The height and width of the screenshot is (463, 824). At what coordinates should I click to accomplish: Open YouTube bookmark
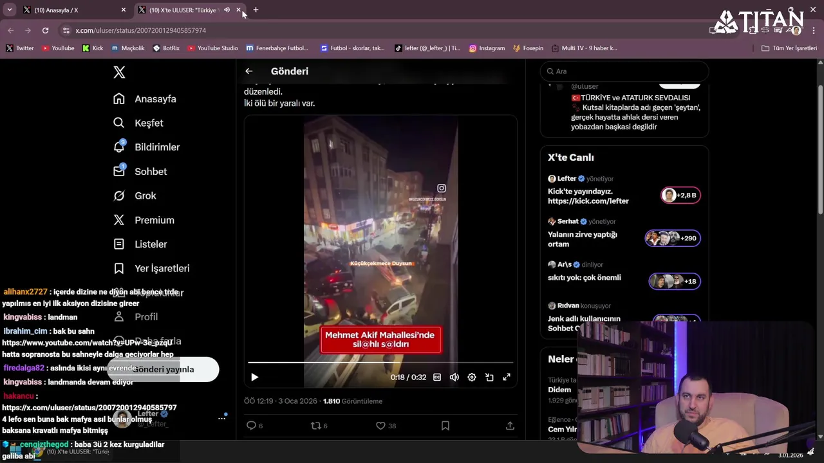tap(58, 48)
